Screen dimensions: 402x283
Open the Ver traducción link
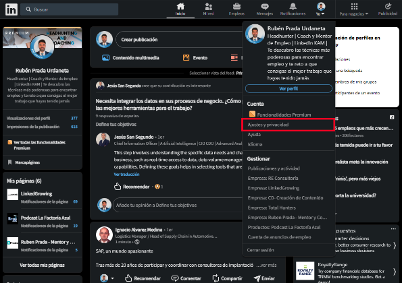click(126, 175)
